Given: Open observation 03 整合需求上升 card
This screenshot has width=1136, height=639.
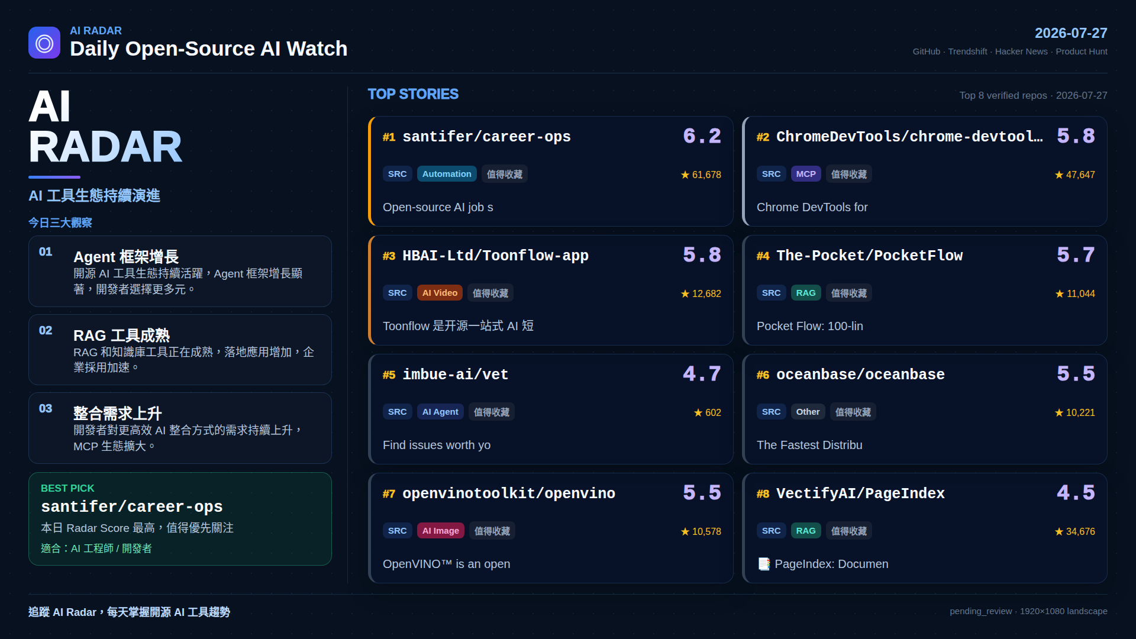Looking at the screenshot, I should (180, 428).
